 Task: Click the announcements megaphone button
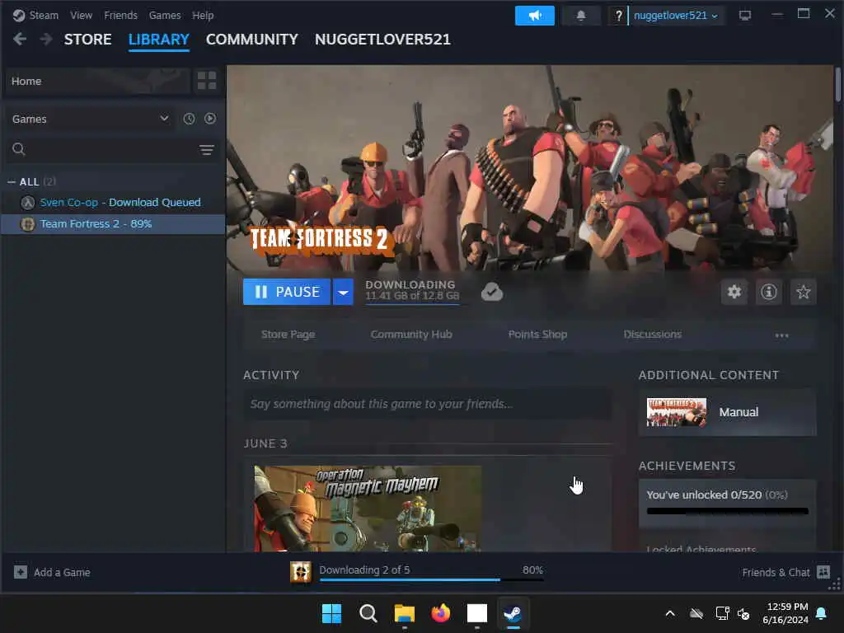click(534, 16)
